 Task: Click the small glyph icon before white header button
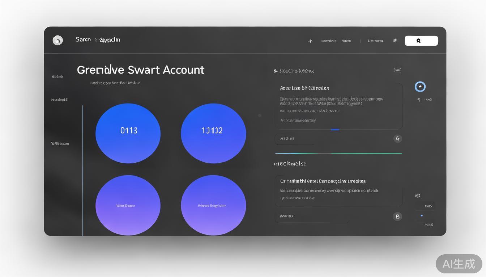pyautogui.click(x=395, y=41)
